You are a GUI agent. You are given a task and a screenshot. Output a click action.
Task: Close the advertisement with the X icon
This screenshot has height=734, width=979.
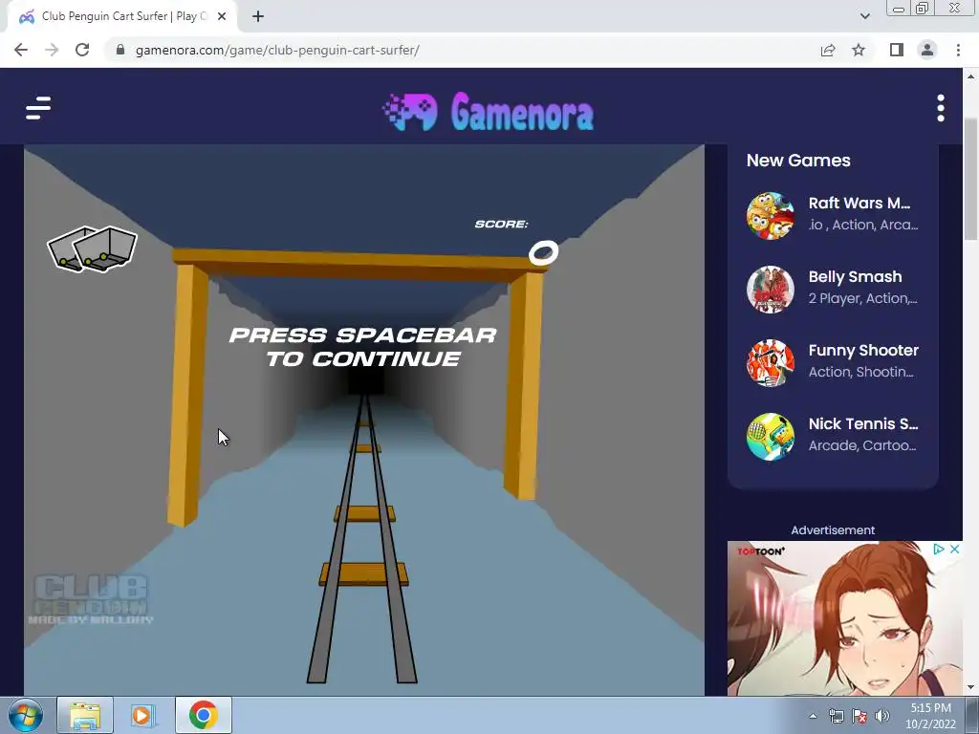tap(954, 550)
